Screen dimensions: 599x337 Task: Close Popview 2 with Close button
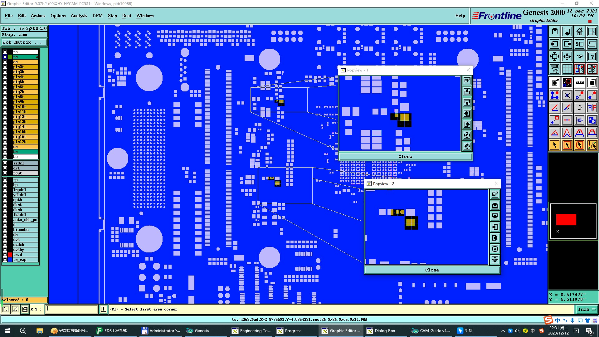[x=432, y=270]
